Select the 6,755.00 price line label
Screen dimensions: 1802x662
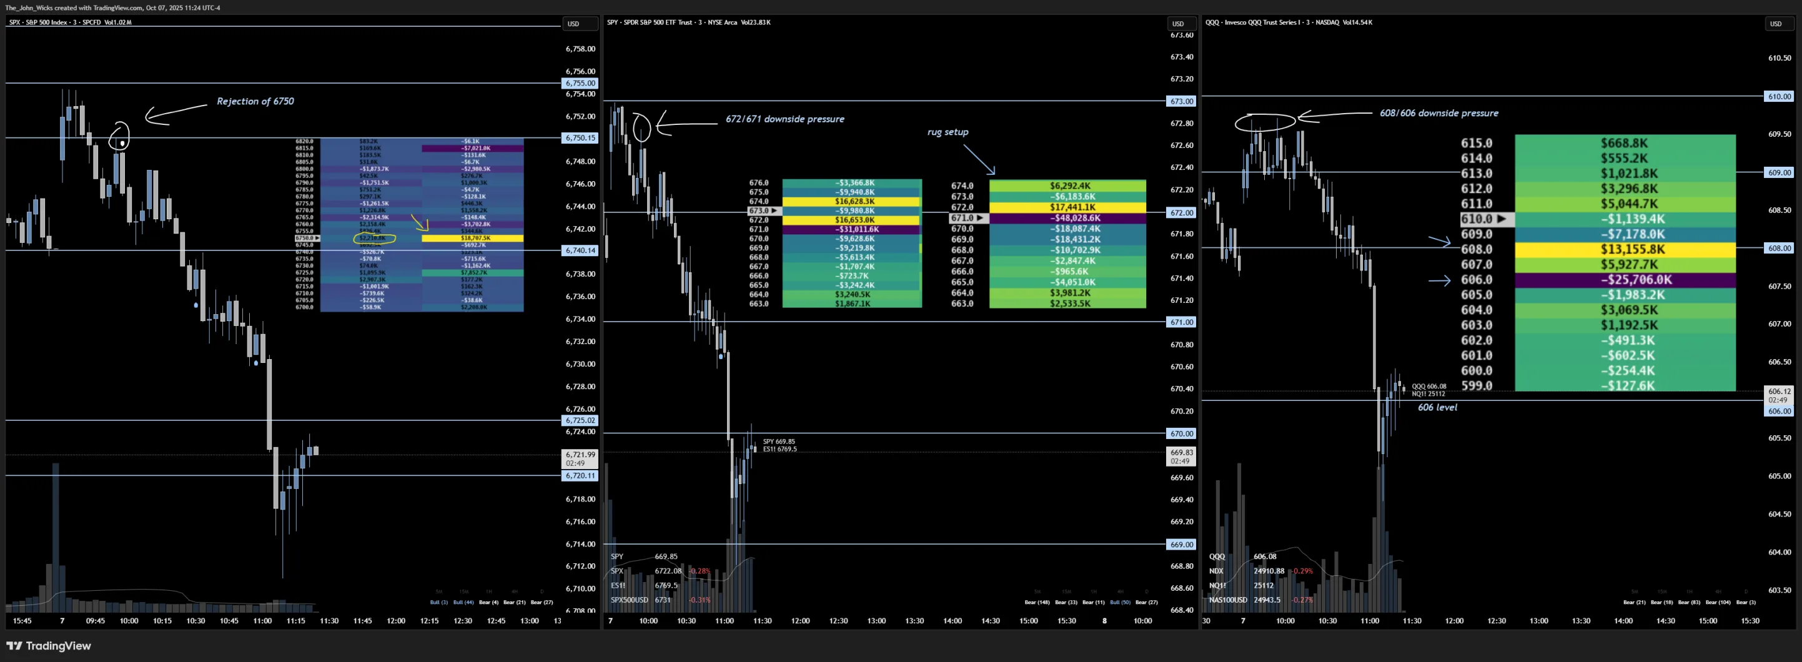[580, 83]
